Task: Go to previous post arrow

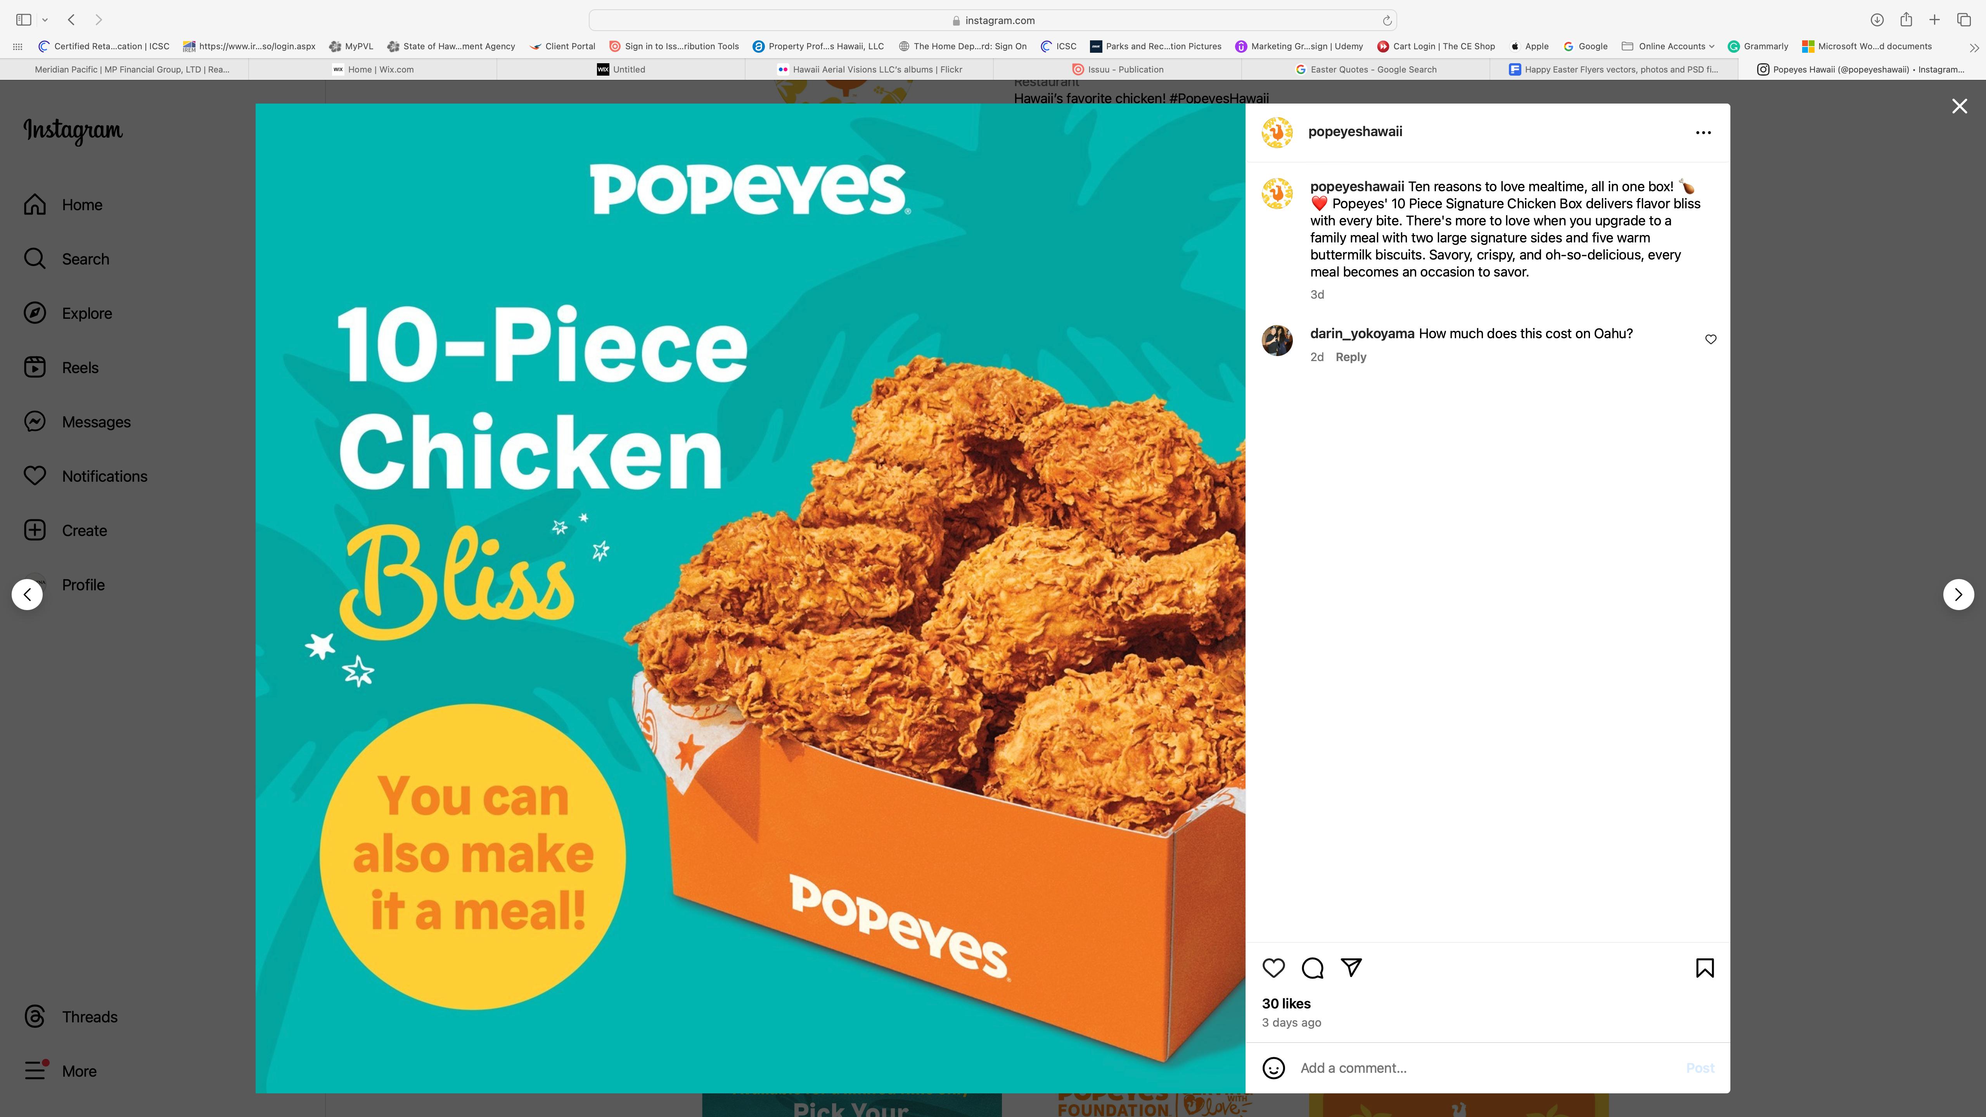Action: (x=27, y=594)
